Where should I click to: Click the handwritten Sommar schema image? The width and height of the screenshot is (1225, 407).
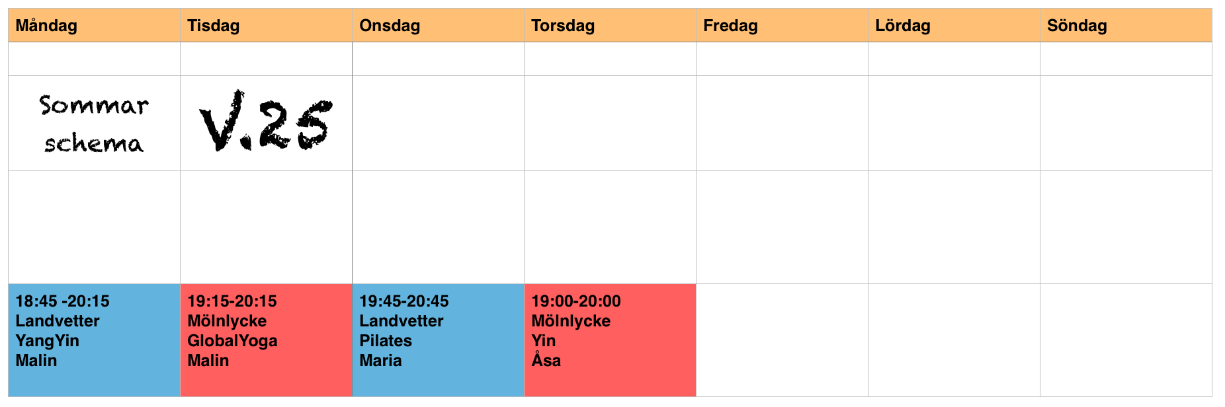click(93, 124)
